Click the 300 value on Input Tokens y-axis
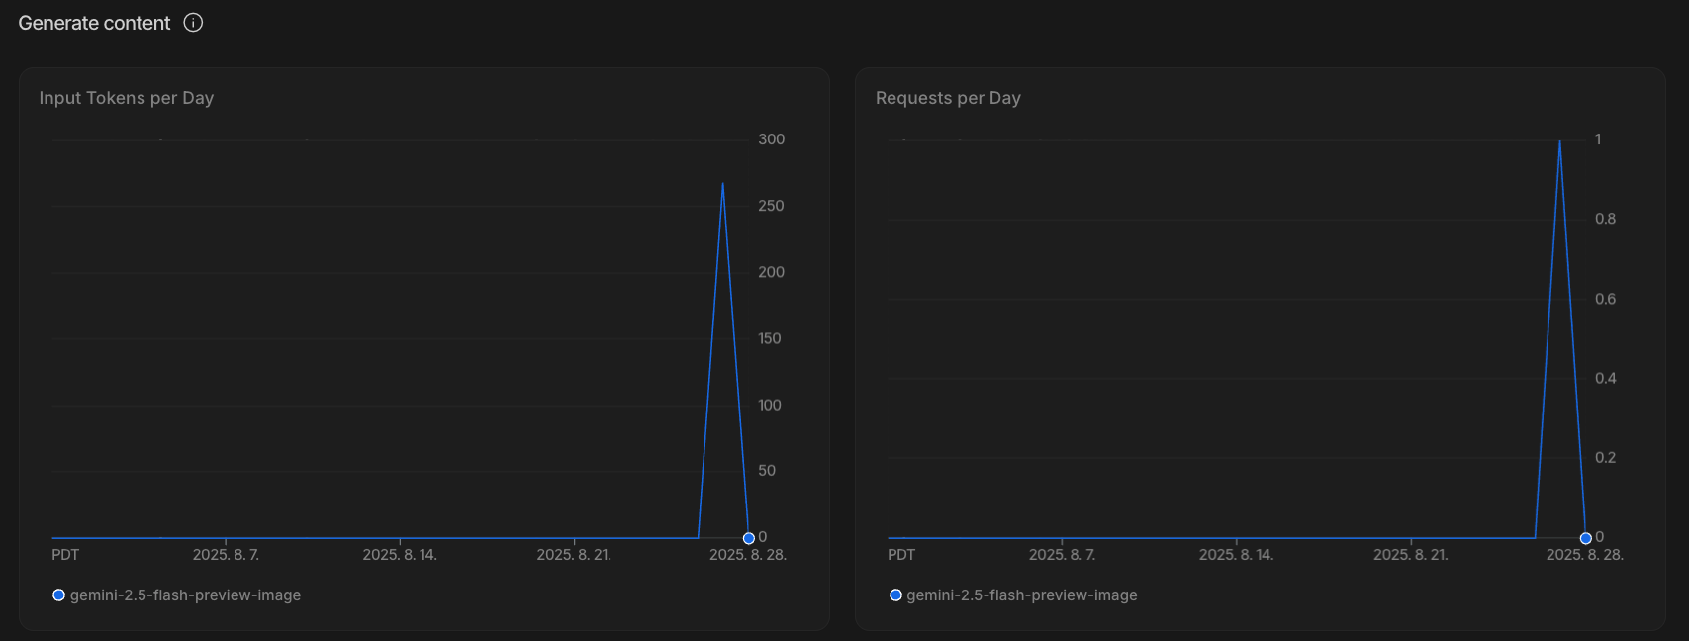 point(771,139)
